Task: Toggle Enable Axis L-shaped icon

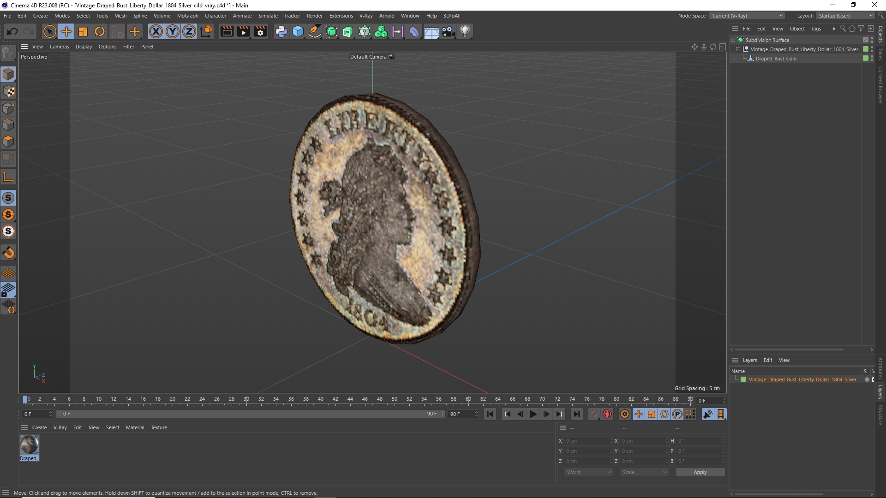Action: 9,177
